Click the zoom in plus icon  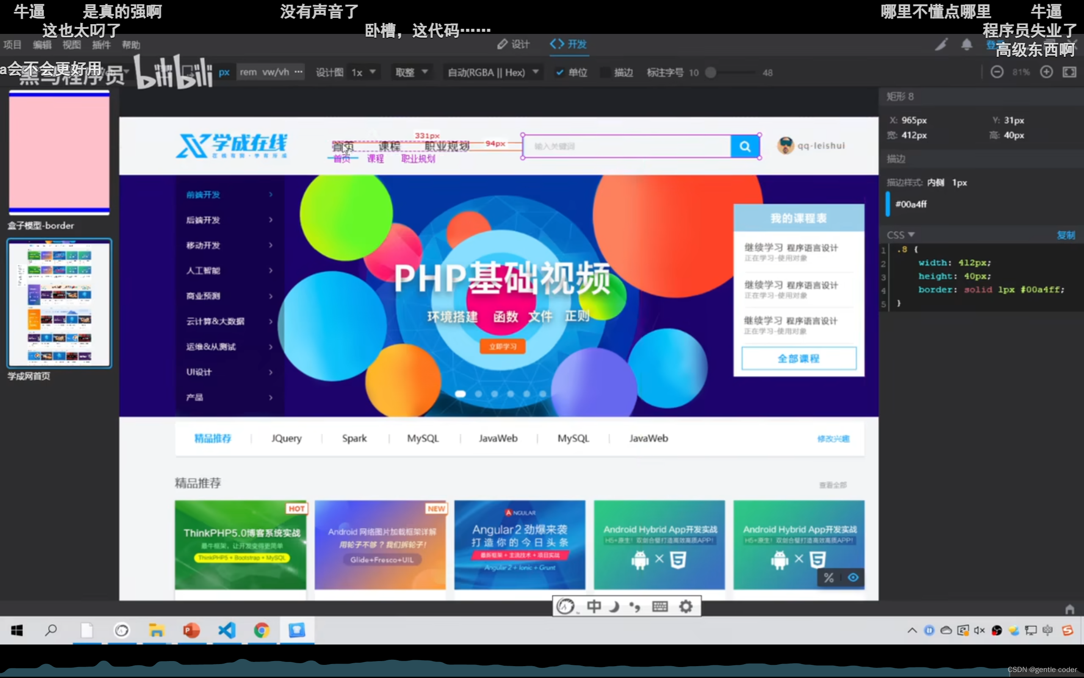1046,72
